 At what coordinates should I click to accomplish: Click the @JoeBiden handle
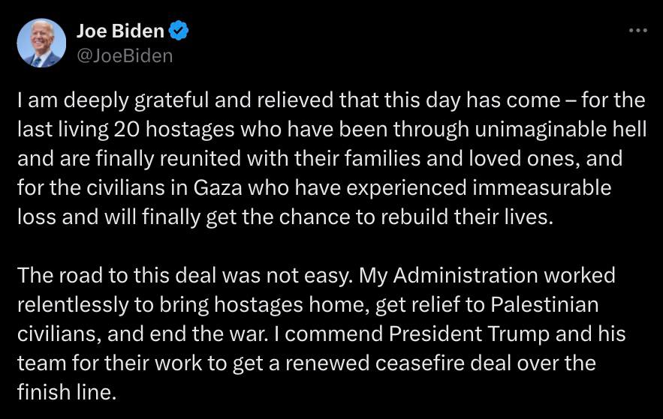click(125, 56)
